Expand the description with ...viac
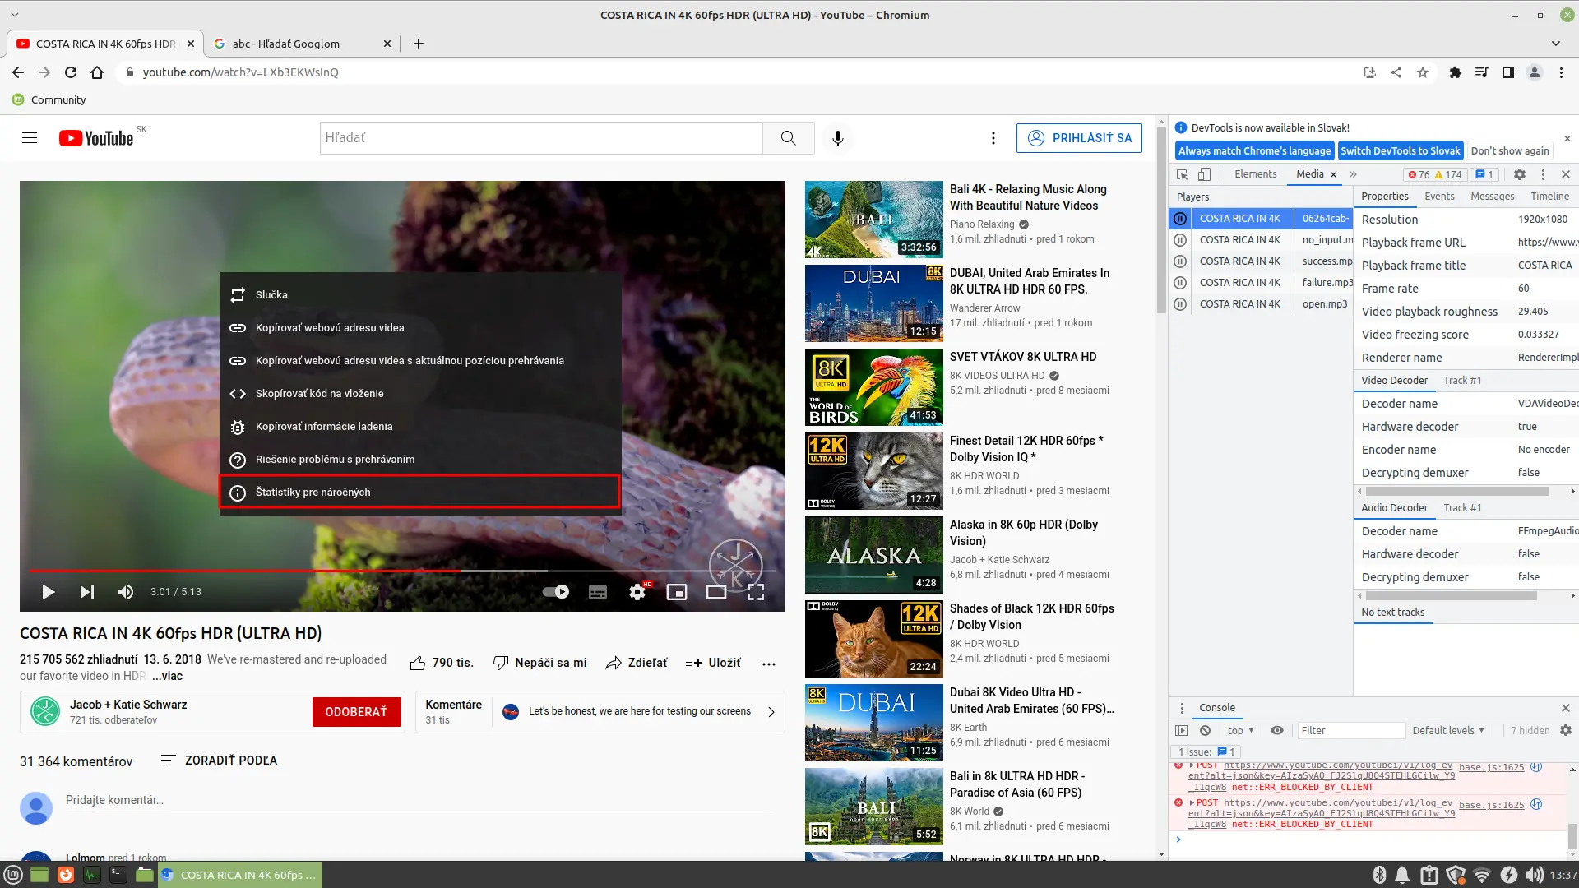1579x888 pixels. (167, 676)
